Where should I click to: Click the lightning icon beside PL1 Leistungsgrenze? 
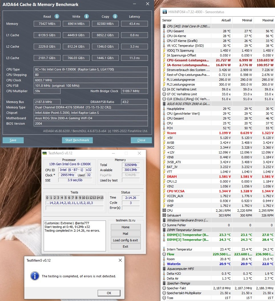(164, 80)
